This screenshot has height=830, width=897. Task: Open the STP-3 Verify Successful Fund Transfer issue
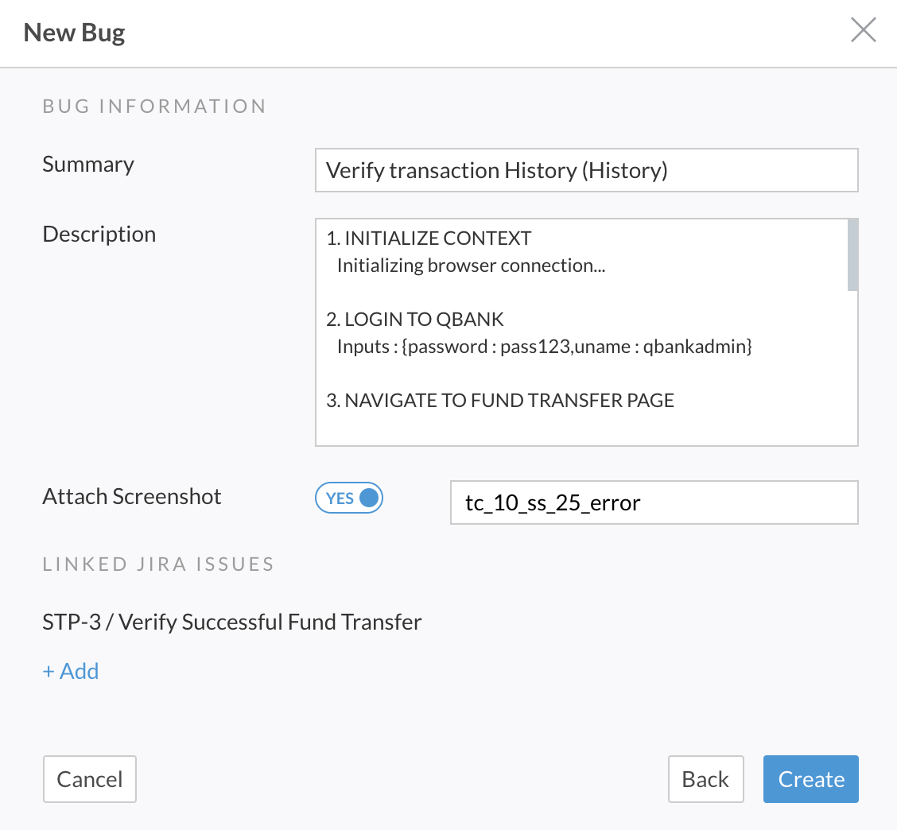(231, 622)
